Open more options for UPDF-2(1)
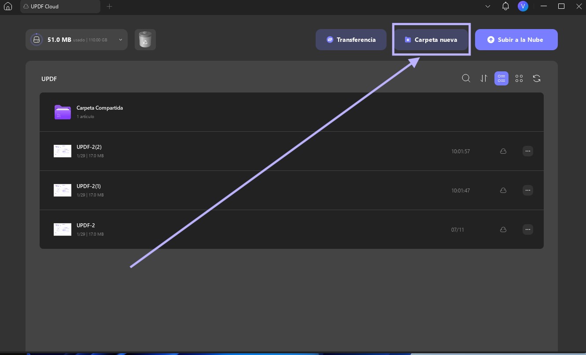 [x=528, y=190]
